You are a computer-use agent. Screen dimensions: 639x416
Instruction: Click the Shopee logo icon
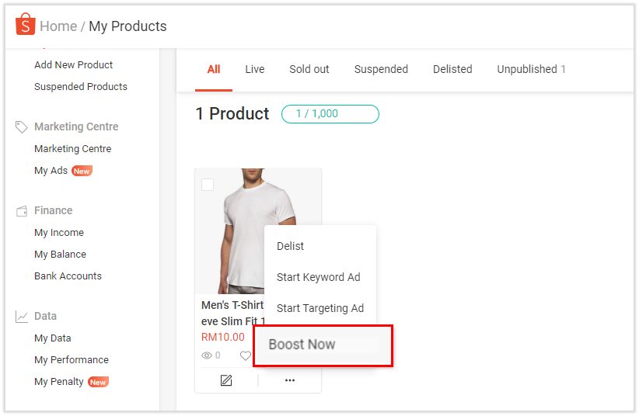[x=26, y=24]
